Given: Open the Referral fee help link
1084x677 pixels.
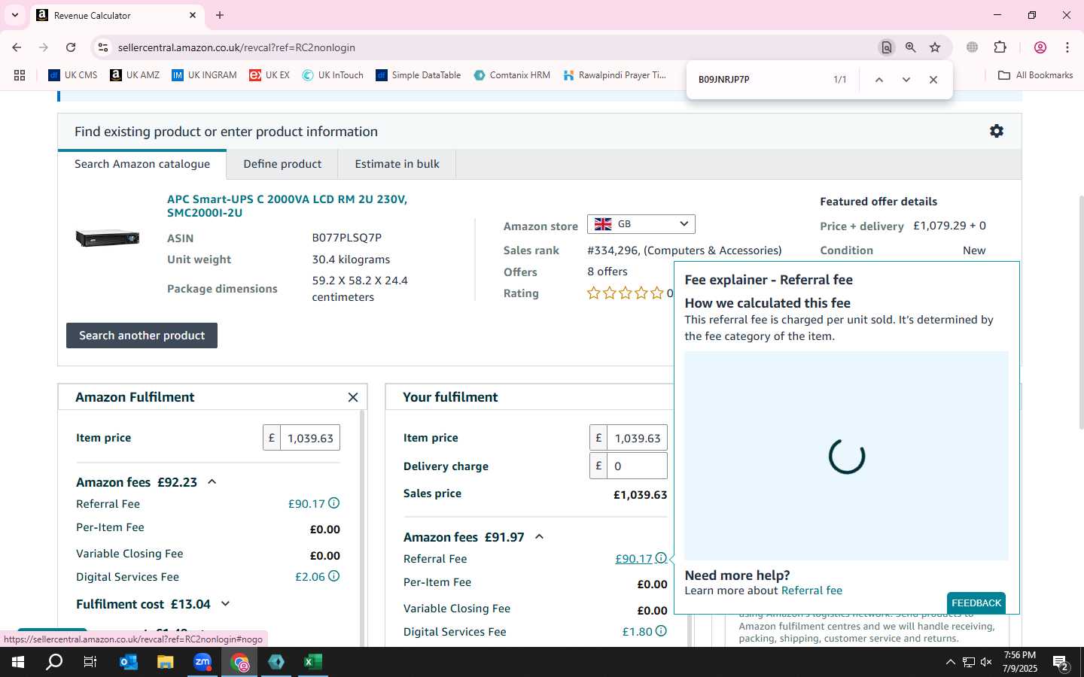Looking at the screenshot, I should coord(811,590).
